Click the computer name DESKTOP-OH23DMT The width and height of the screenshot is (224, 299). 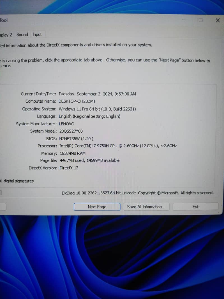(77, 101)
